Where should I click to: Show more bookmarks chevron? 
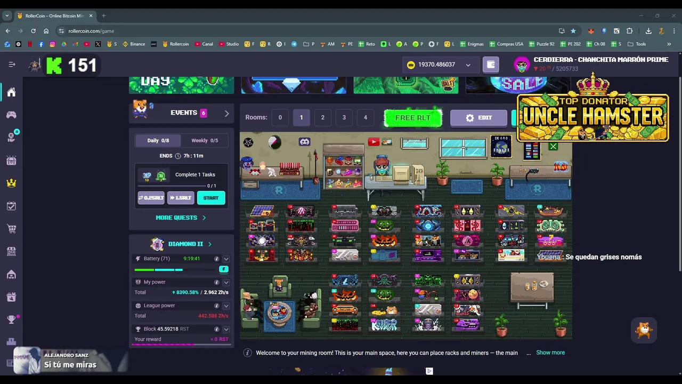tap(669, 44)
